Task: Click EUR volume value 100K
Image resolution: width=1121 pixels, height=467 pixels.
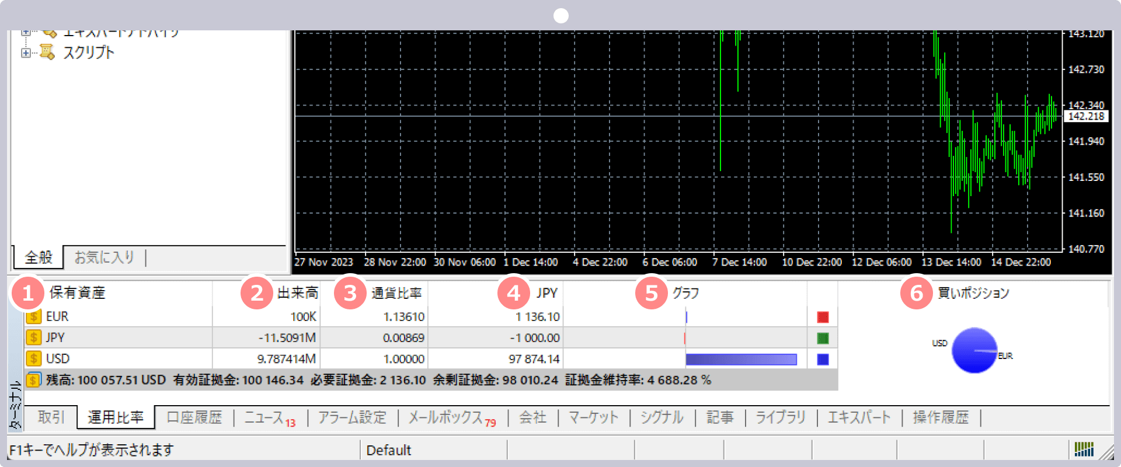Action: pyautogui.click(x=304, y=316)
